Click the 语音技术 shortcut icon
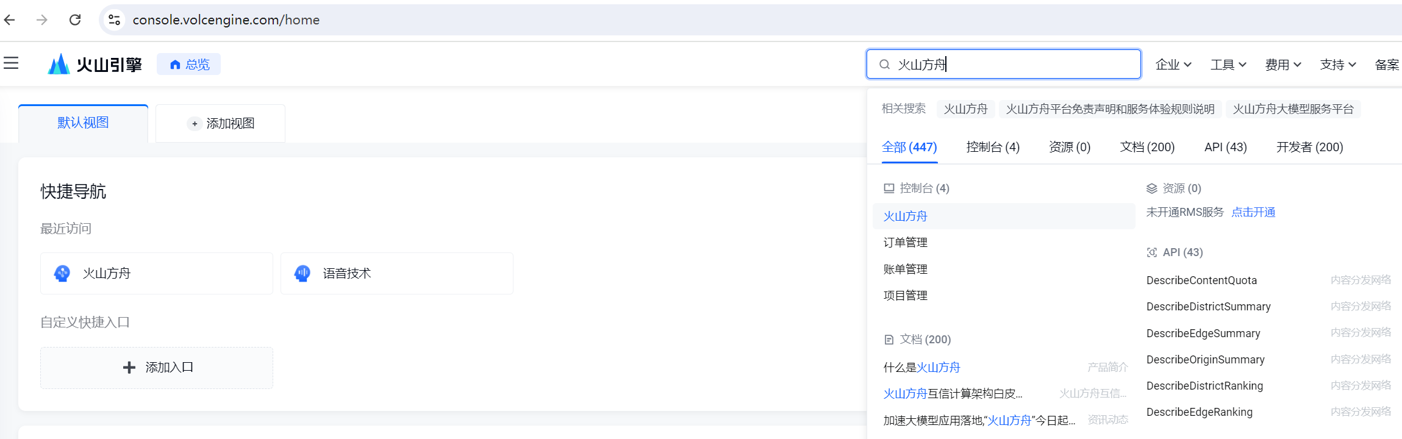Viewport: 1402px width, 439px height. (x=302, y=273)
